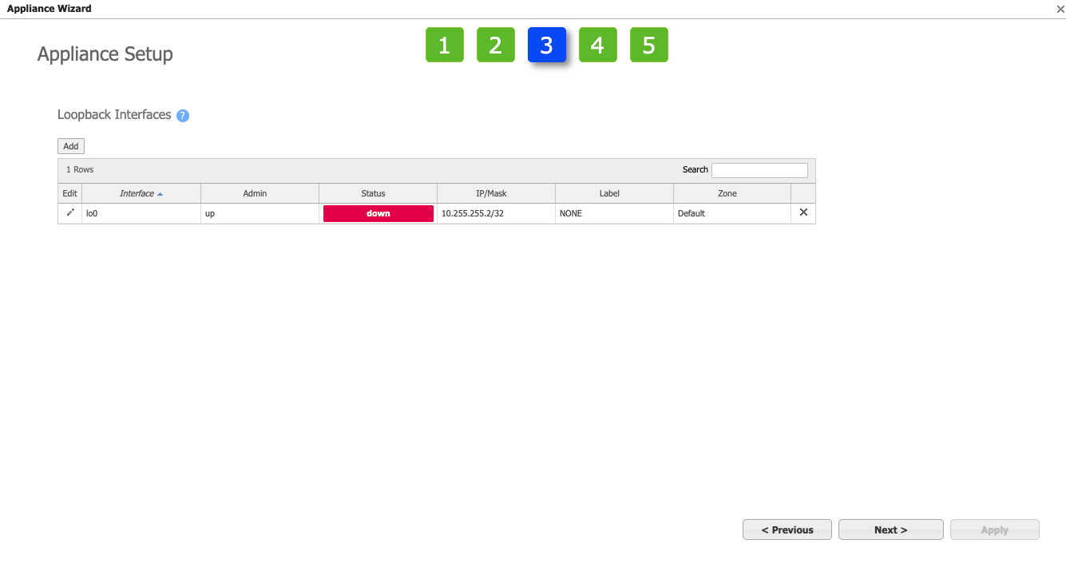Go back with the Previous button
1066x563 pixels.
tap(787, 529)
